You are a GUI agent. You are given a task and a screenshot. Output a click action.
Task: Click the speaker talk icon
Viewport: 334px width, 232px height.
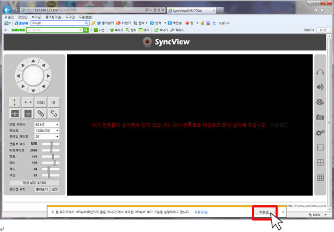click(320, 87)
